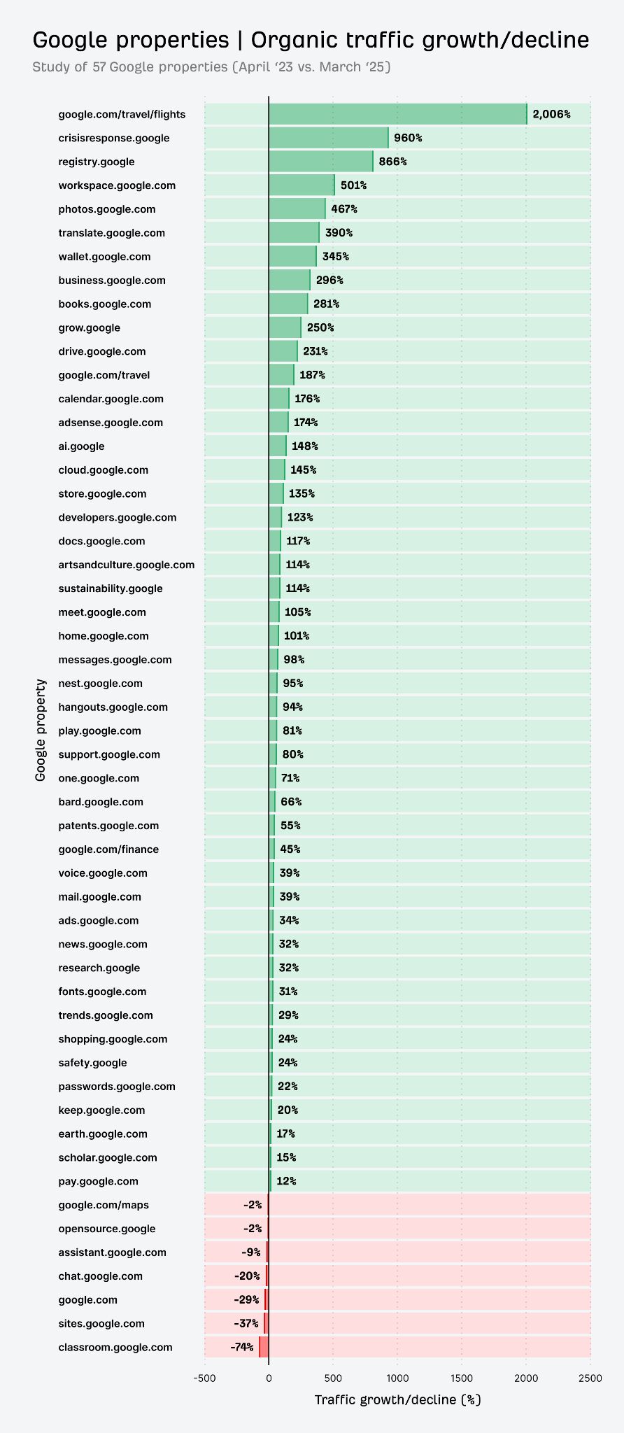This screenshot has width=624, height=1433.
Task: Select the translate.google.com bar
Action: [294, 233]
